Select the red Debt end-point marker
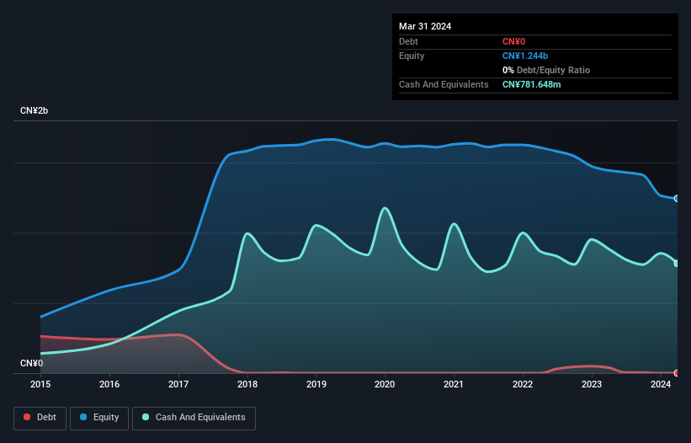The height and width of the screenshot is (443, 691). (677, 373)
